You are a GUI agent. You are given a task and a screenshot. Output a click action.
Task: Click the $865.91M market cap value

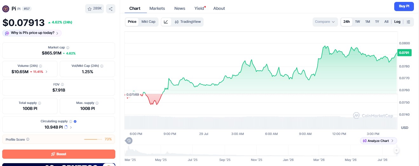point(52,53)
